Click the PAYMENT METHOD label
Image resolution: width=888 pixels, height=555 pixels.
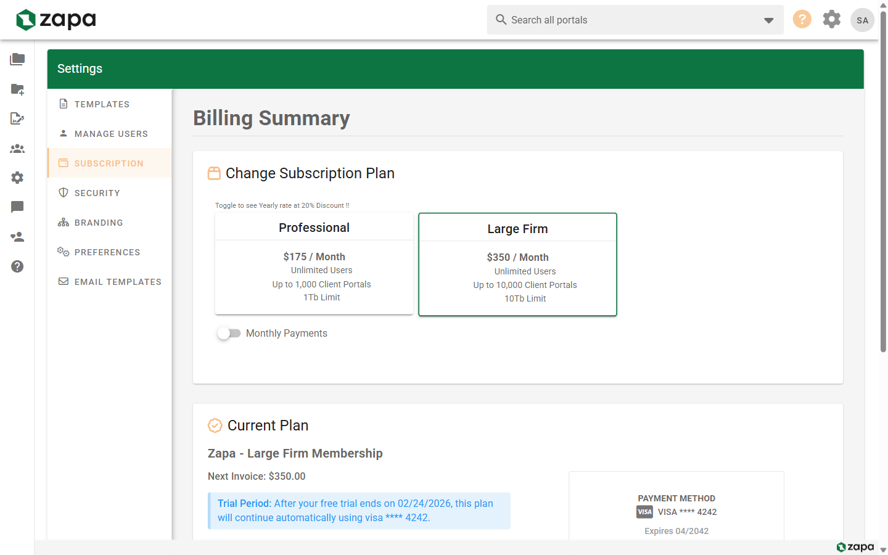676,498
